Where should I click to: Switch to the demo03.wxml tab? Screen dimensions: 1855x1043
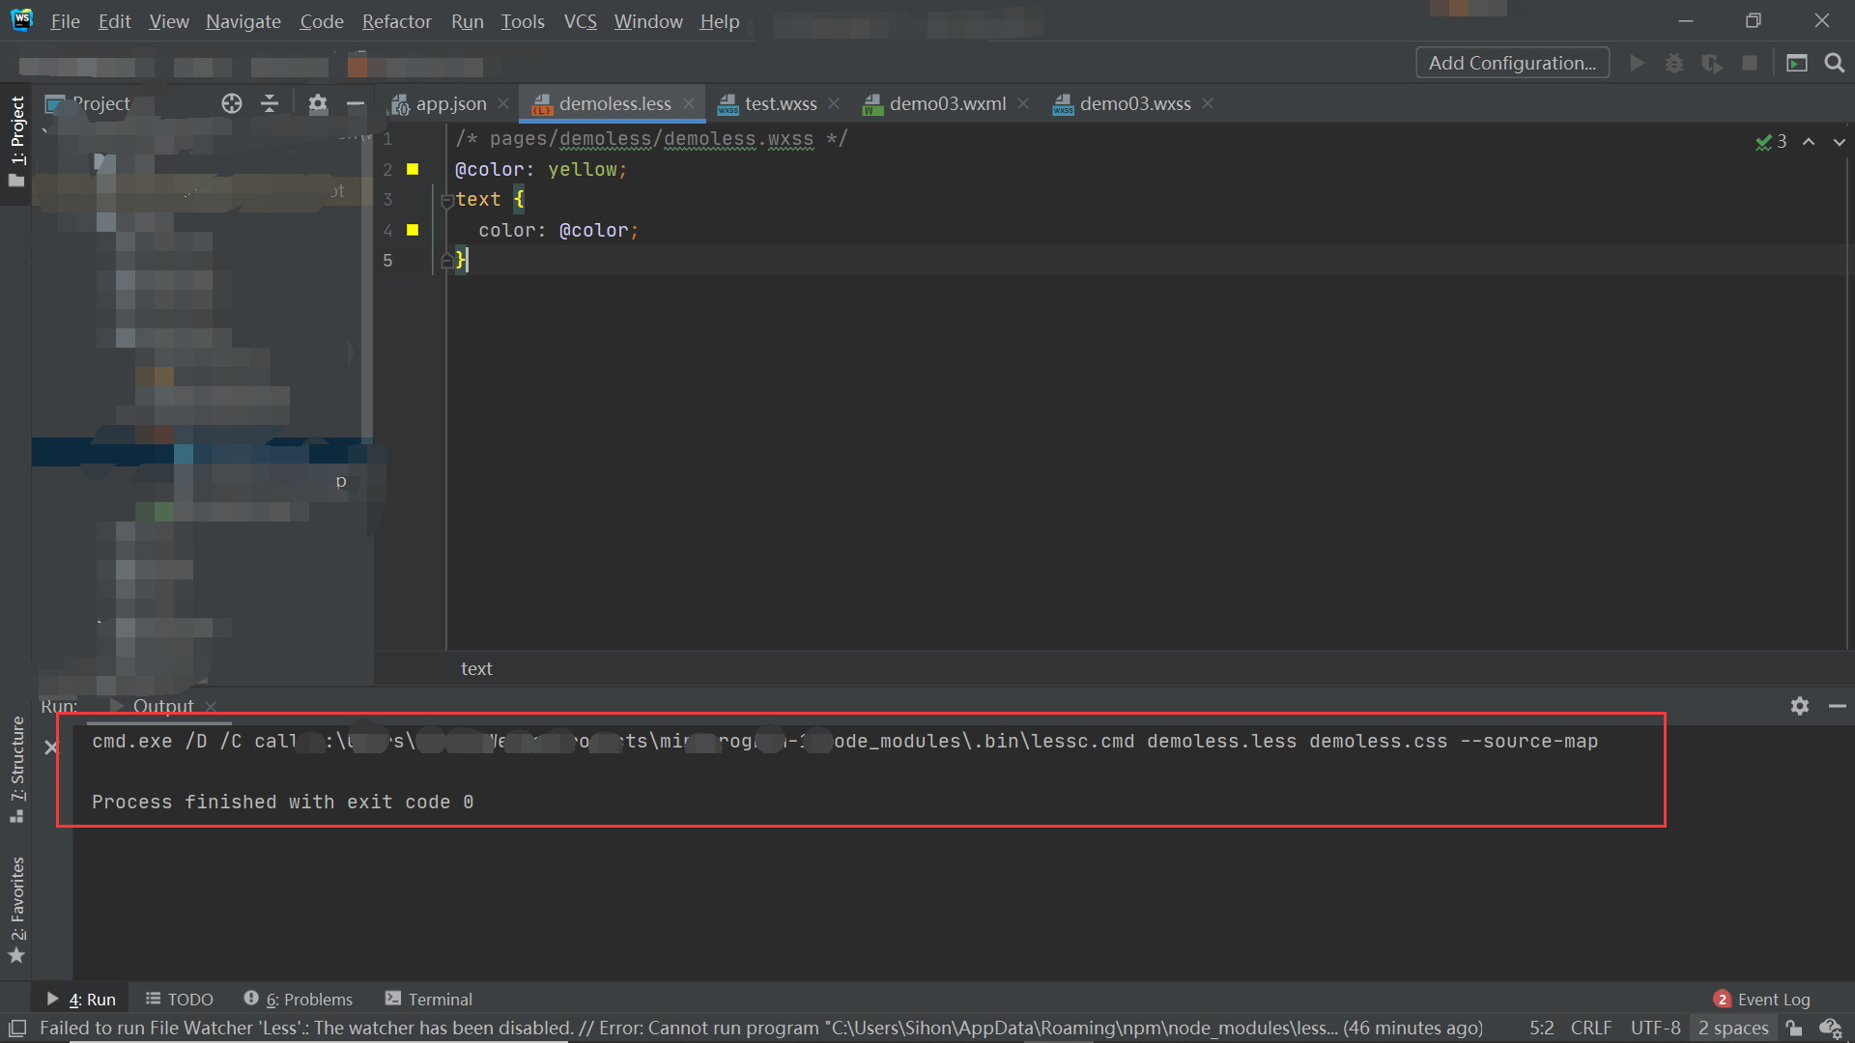[945, 103]
